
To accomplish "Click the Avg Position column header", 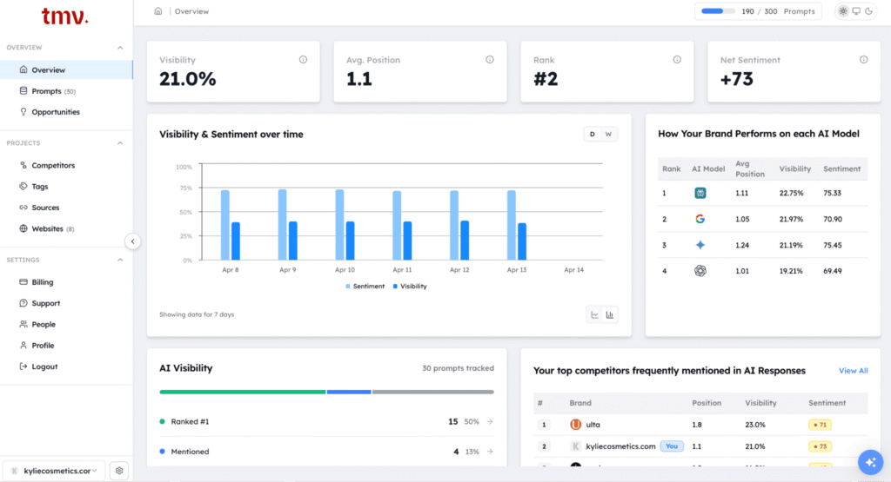I will (749, 169).
